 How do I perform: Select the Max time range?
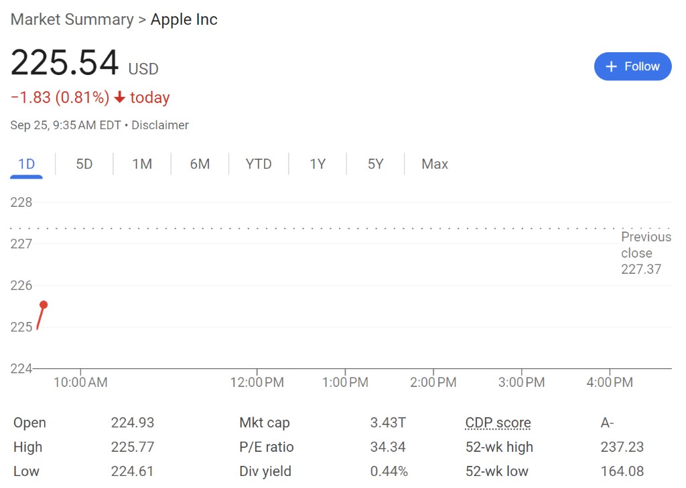tap(435, 164)
